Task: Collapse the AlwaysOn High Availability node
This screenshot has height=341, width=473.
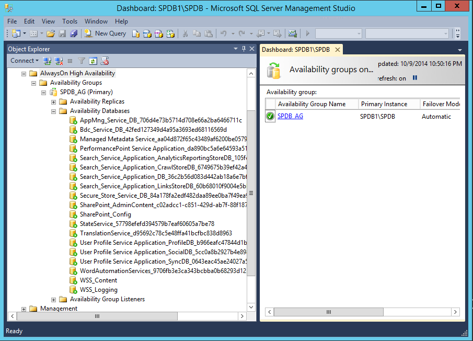Action: tap(24, 74)
